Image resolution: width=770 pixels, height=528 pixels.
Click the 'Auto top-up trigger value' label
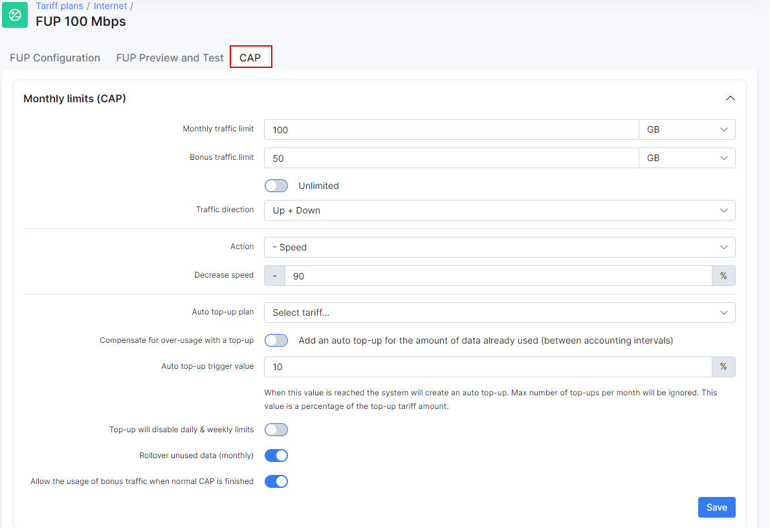(208, 366)
